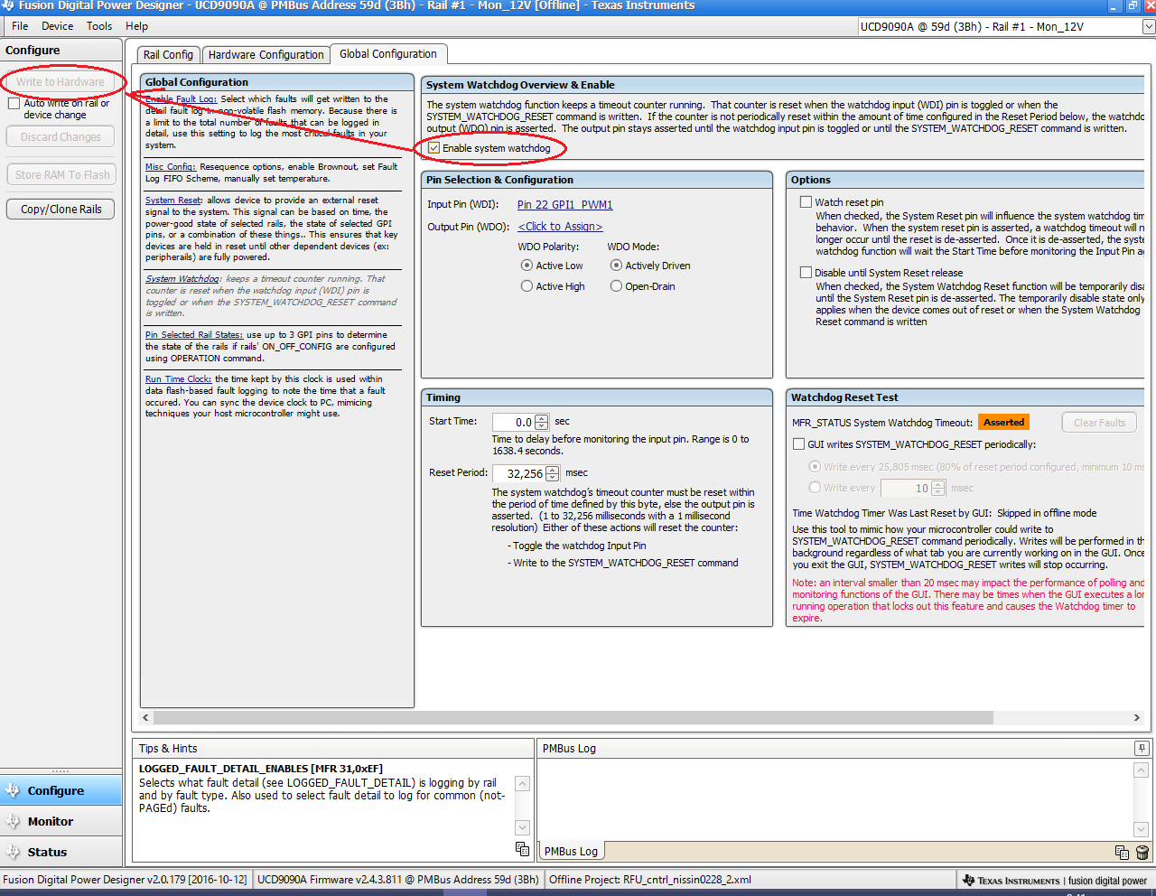Increment the Write every interval spinner
Image resolution: width=1156 pixels, height=896 pixels.
tap(938, 484)
